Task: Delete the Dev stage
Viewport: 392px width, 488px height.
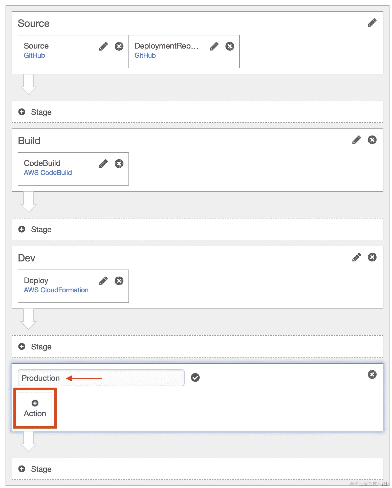Action: [x=372, y=257]
